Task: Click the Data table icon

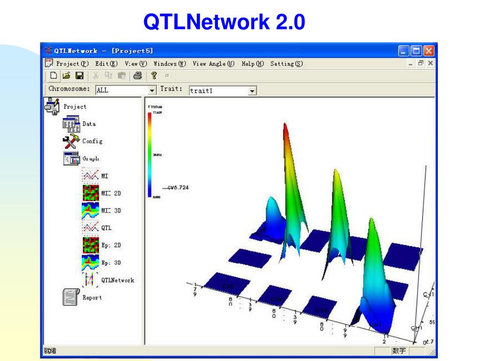Action: [71, 124]
